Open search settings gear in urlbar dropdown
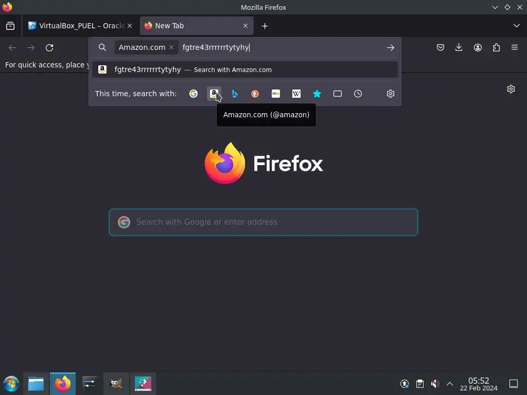Viewport: 527px width, 395px height. [390, 94]
